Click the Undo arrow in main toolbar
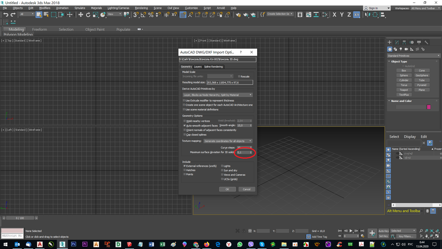The image size is (442, 249). 6,15
